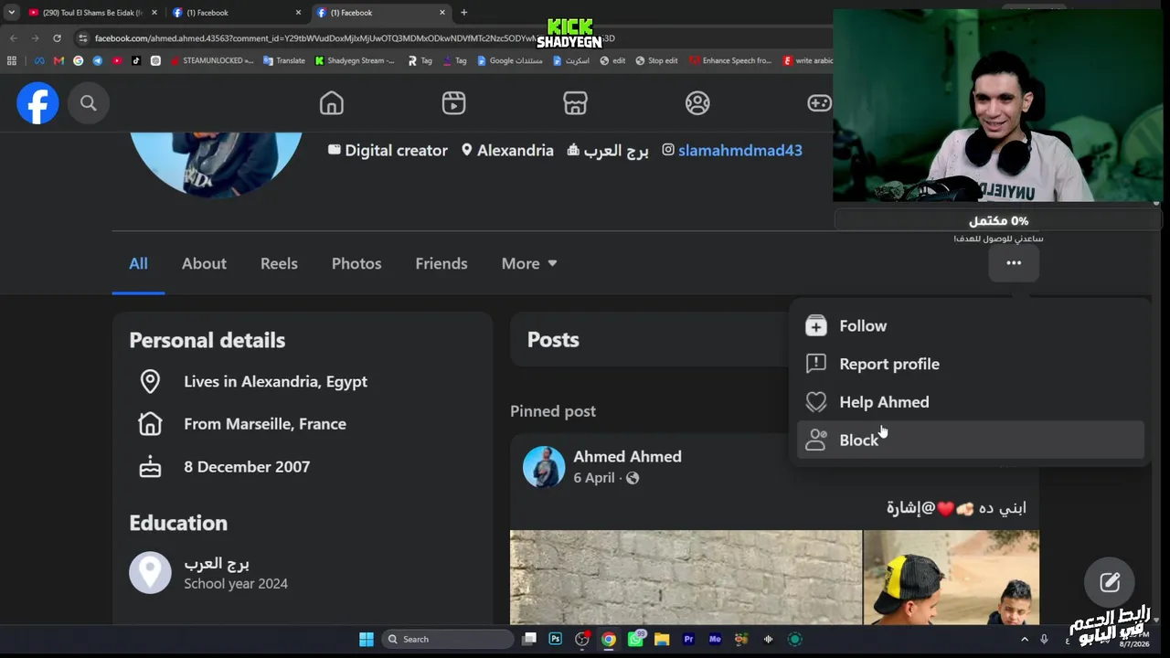The height and width of the screenshot is (658, 1170).
Task: Show hidden system tray icons chevron
Action: tap(1025, 639)
